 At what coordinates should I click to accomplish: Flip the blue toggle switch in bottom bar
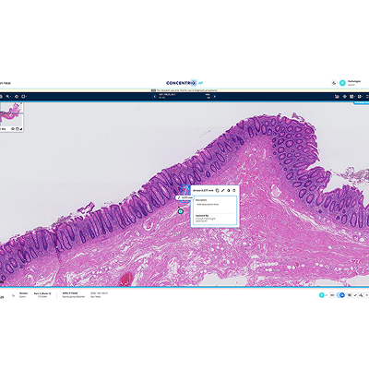click(340, 295)
